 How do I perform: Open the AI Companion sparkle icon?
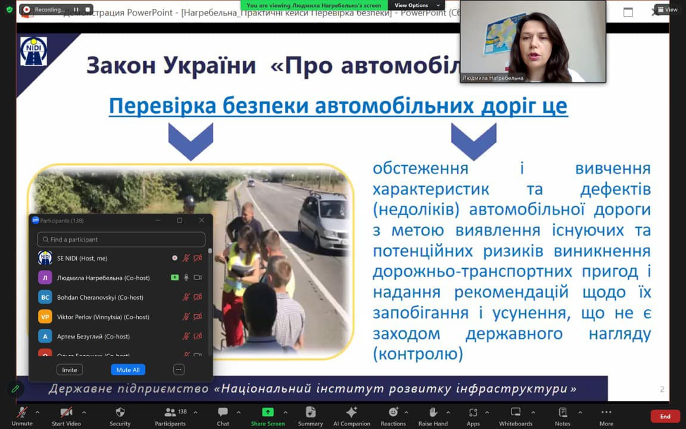(x=351, y=413)
